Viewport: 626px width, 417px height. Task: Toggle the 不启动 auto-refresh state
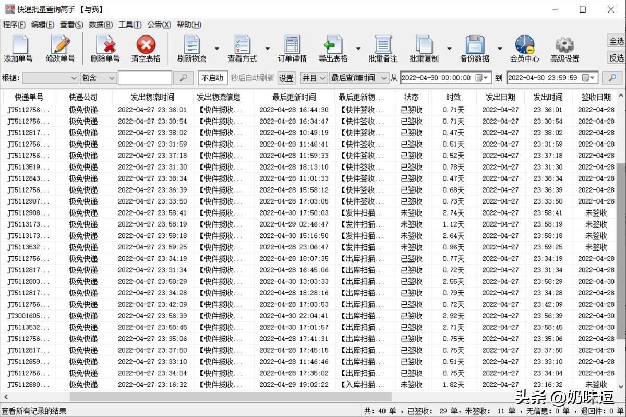pos(212,77)
